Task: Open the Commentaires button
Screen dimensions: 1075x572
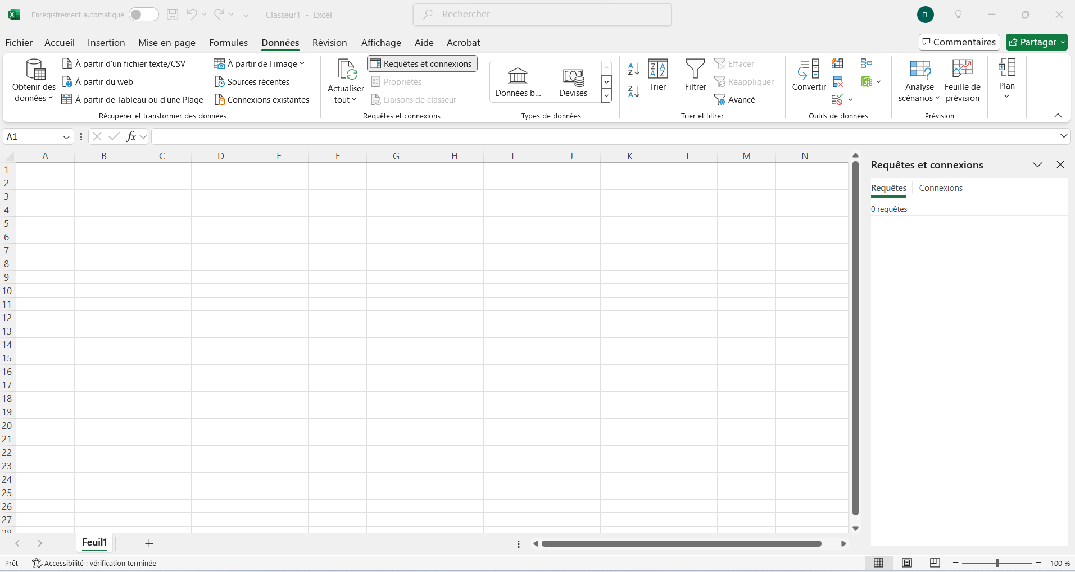Action: coord(959,42)
